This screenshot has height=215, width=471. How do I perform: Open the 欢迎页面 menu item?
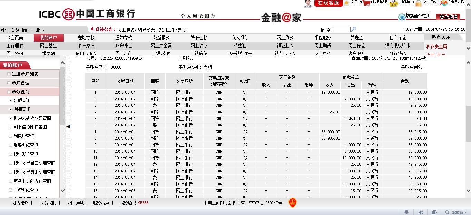tap(15, 38)
